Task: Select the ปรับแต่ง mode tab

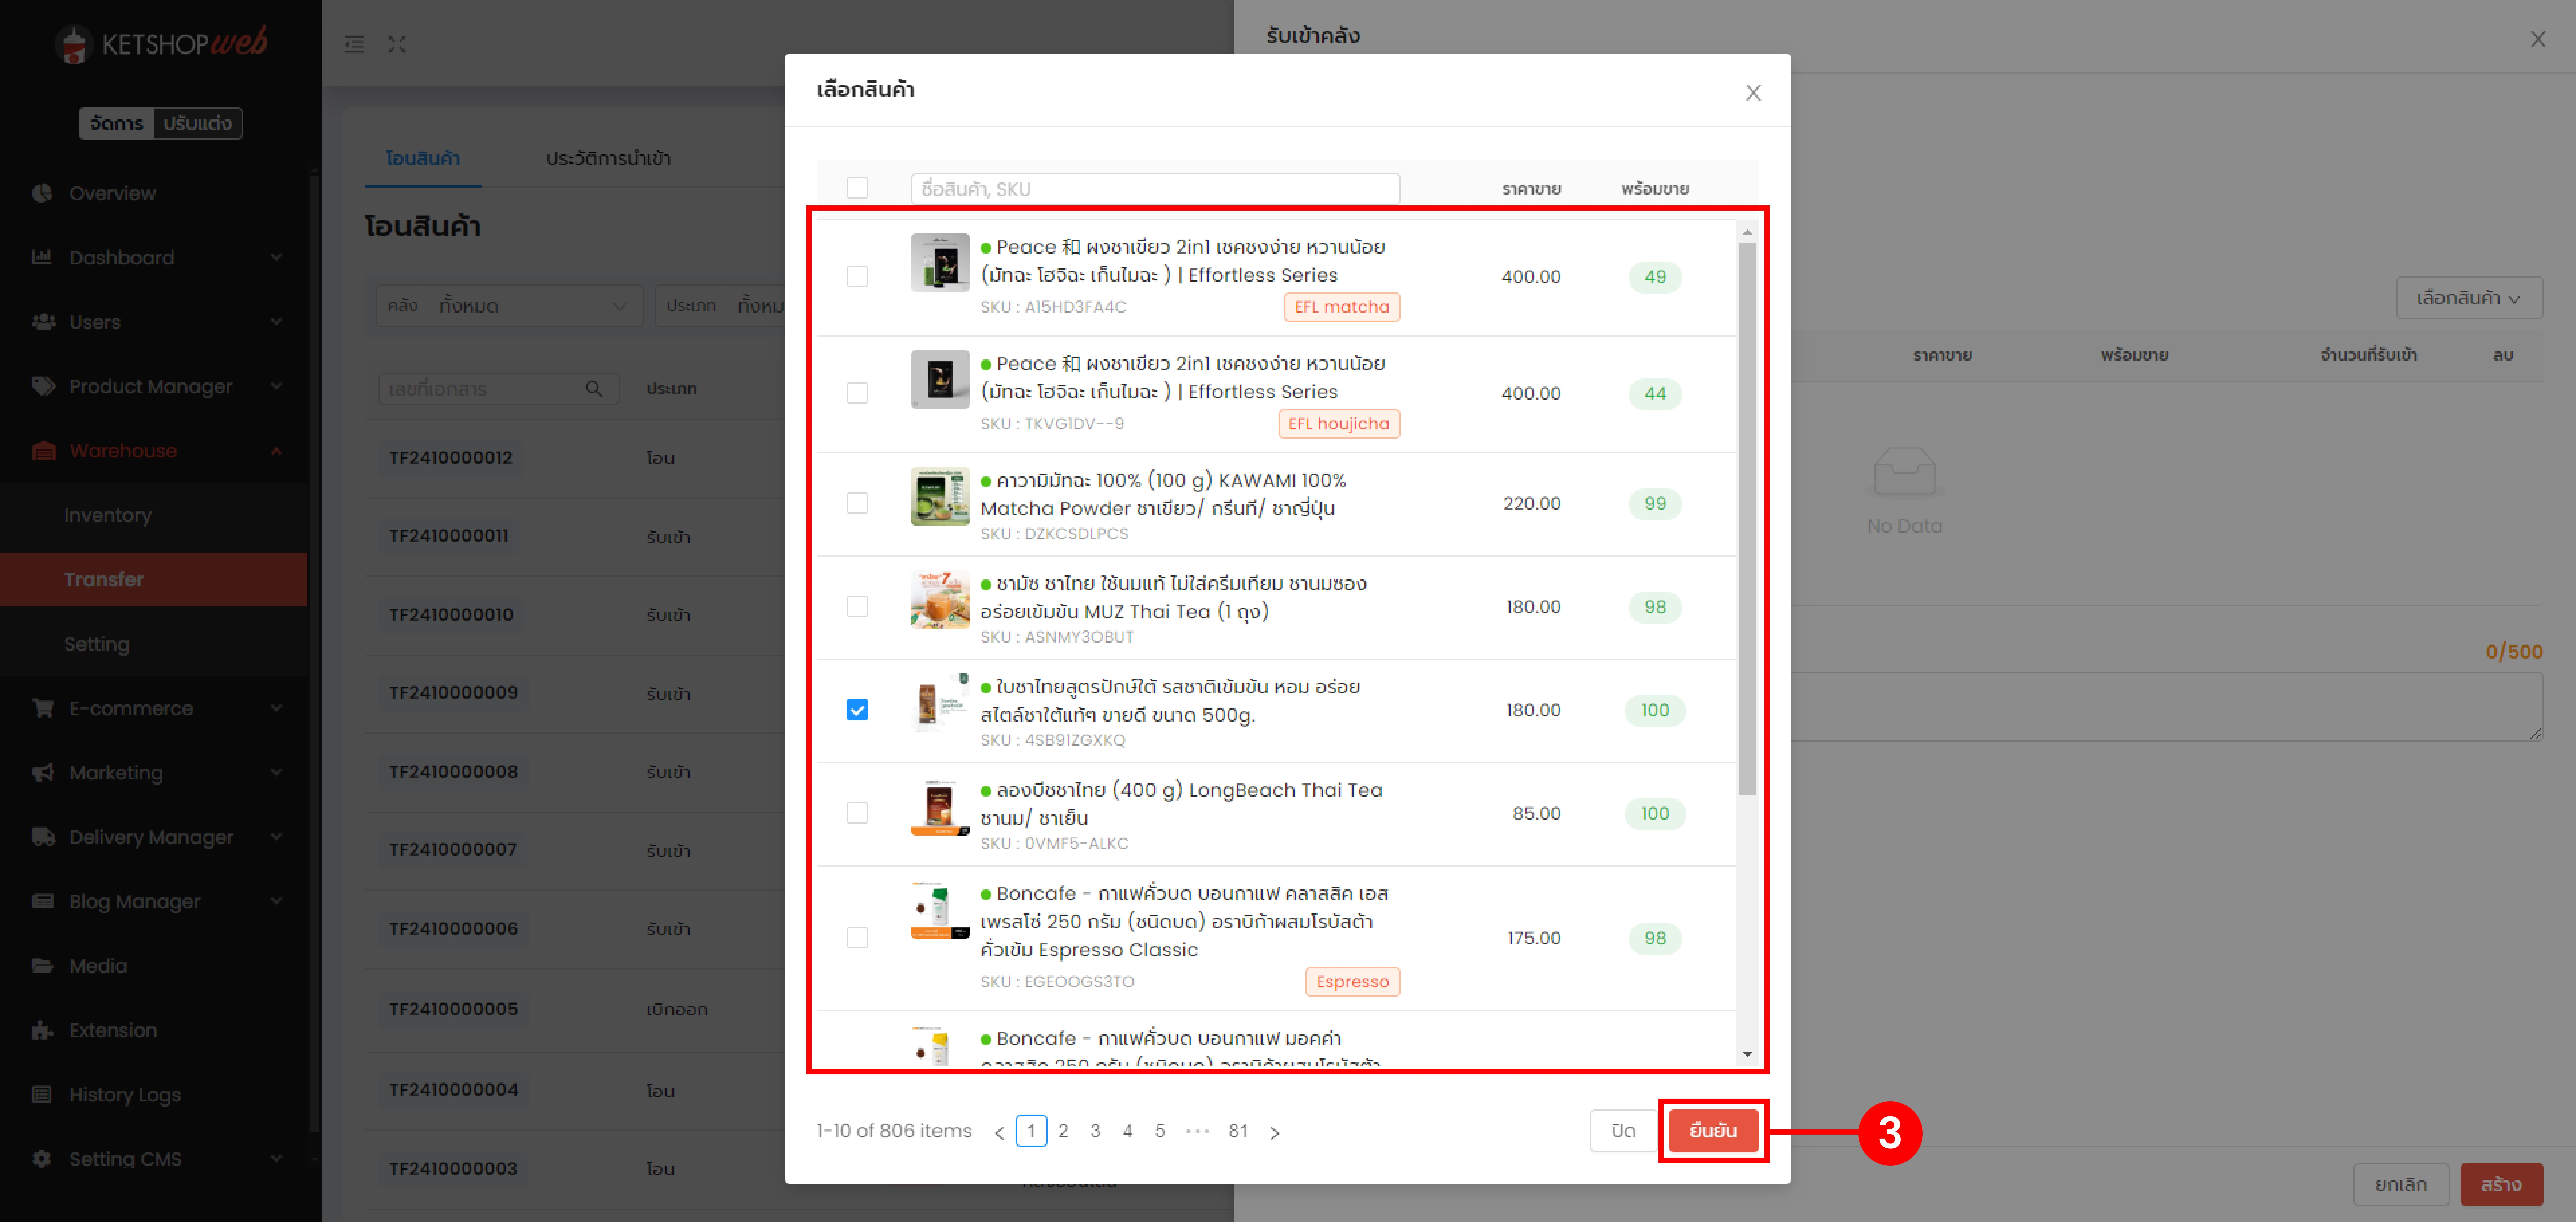Action: pos(198,124)
